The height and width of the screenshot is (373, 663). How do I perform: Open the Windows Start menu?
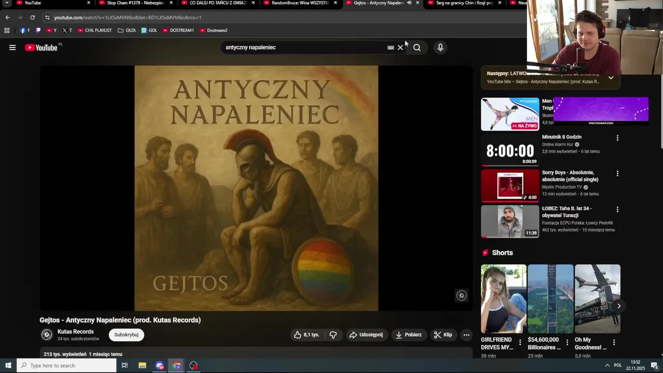pyautogui.click(x=8, y=366)
